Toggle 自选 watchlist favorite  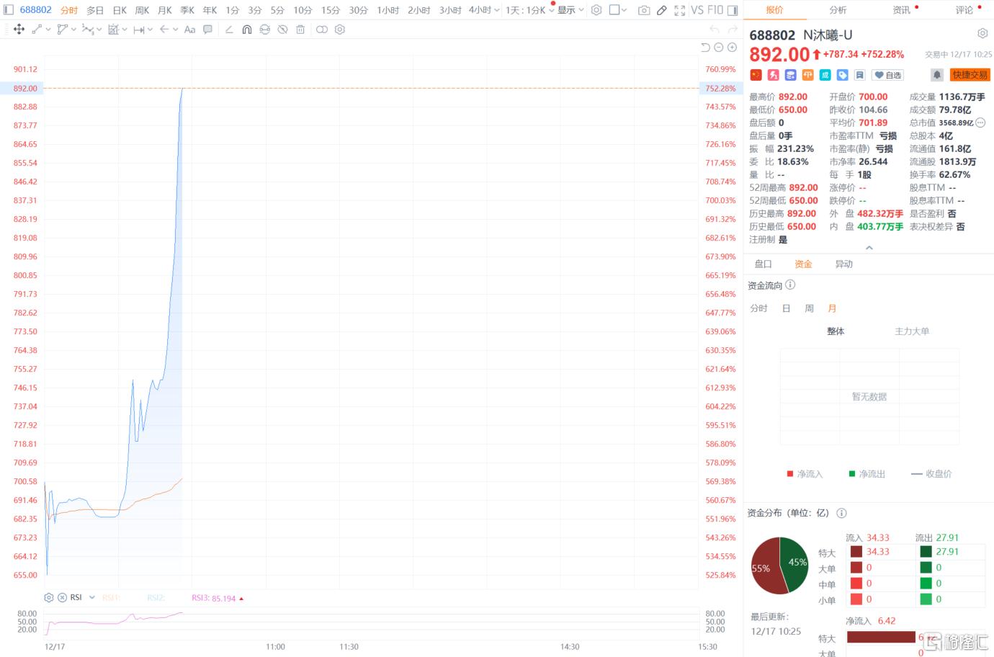coord(887,75)
